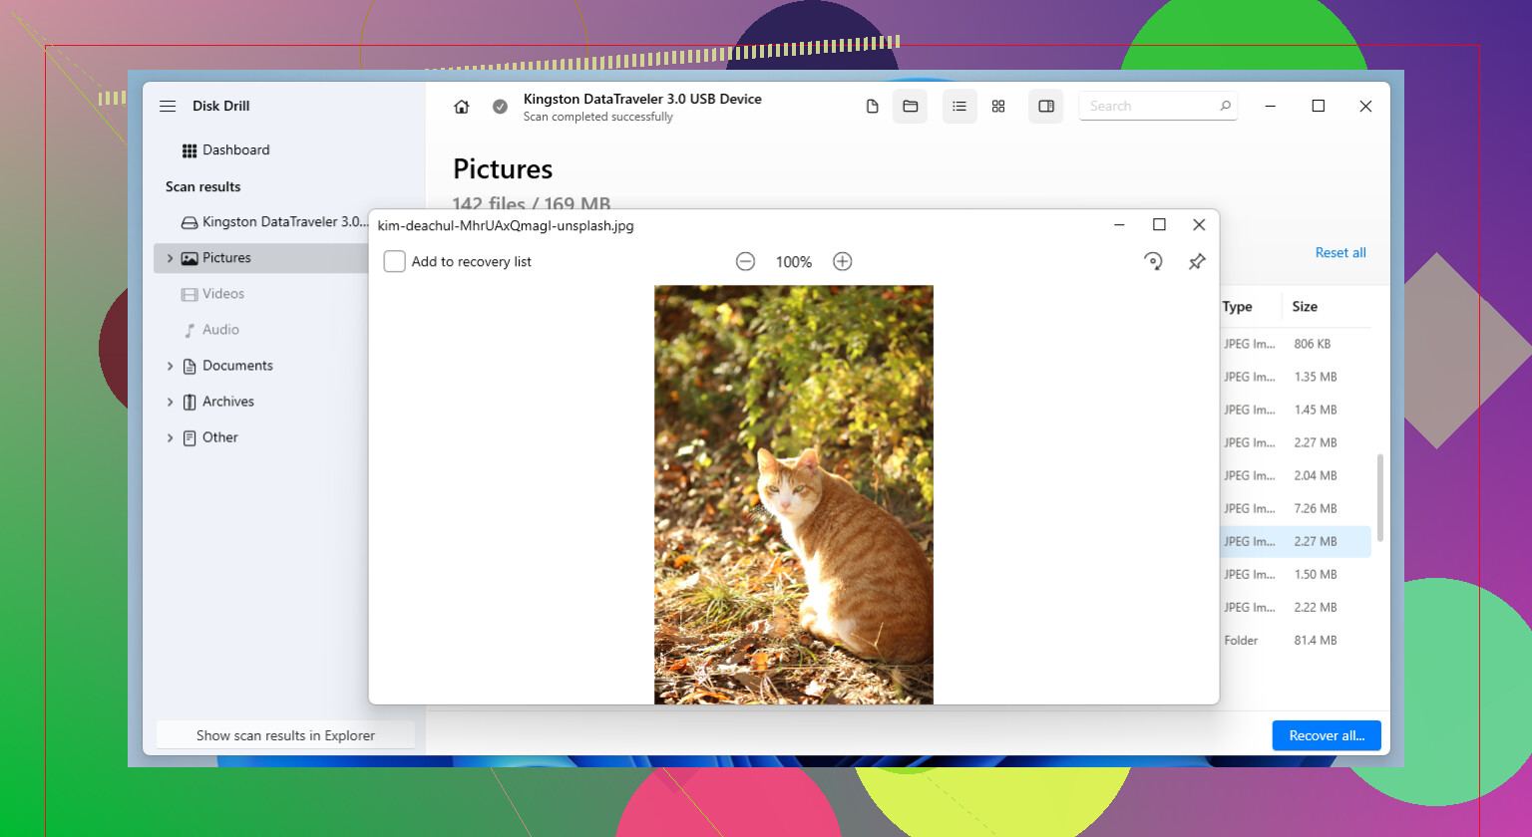This screenshot has height=837, width=1532.
Task: Click the search magnifier icon
Action: tap(1226, 106)
